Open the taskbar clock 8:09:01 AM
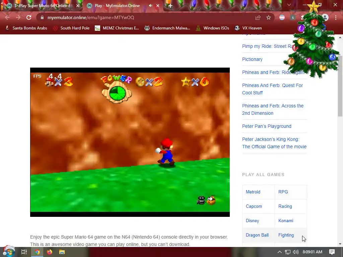Image resolution: width=343 pixels, height=257 pixels. point(313,252)
